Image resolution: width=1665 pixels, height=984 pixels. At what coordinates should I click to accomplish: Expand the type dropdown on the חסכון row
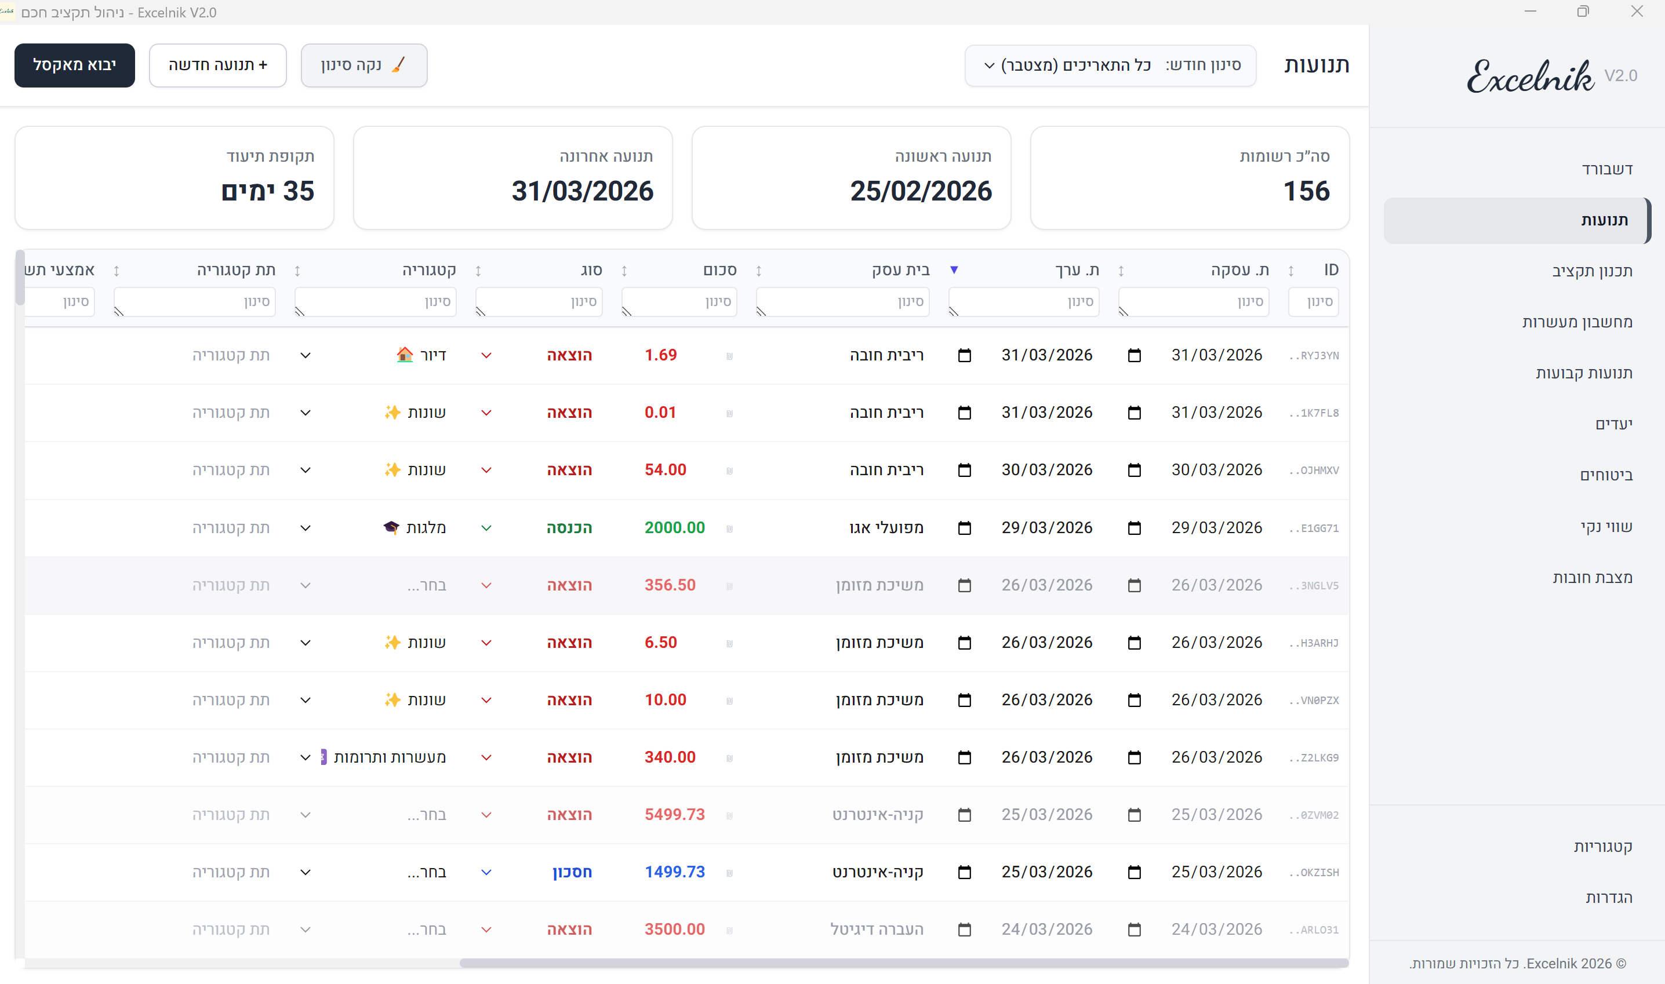tap(486, 872)
